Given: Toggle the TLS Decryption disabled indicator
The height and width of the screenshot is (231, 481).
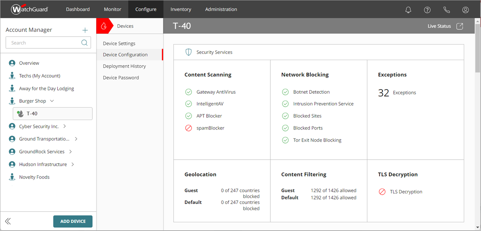Looking at the screenshot, I should coord(383,191).
